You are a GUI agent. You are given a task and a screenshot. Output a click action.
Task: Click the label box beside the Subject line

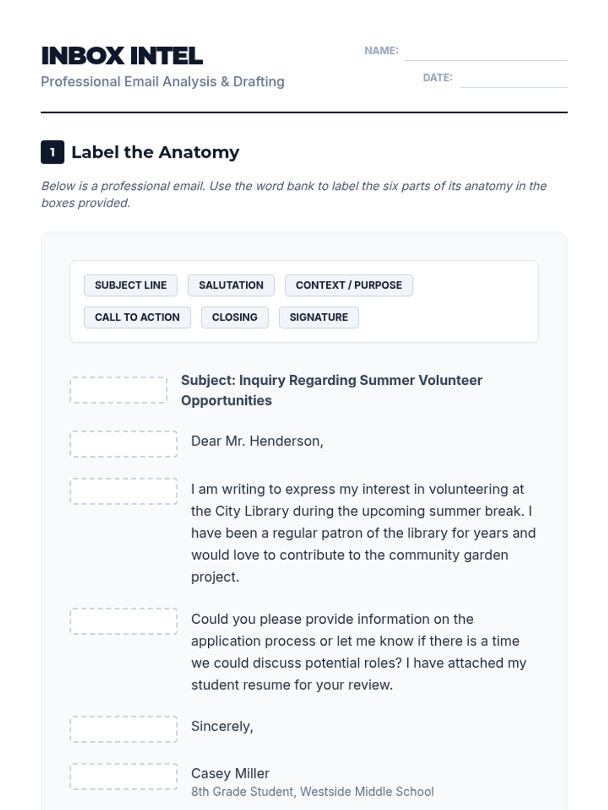pyautogui.click(x=119, y=390)
